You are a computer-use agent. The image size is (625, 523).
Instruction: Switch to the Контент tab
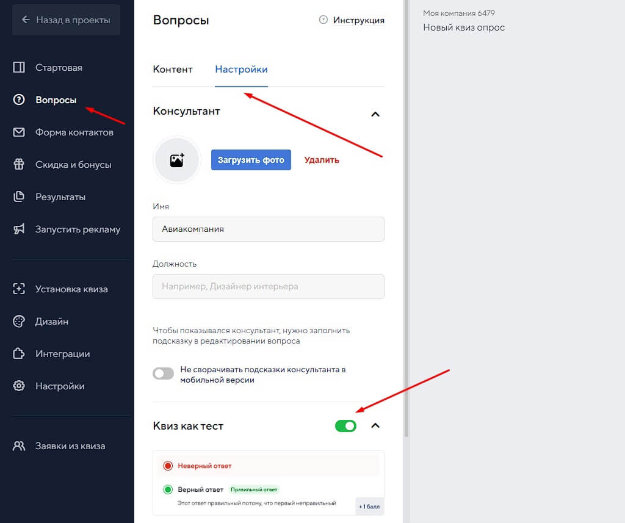[x=173, y=70]
